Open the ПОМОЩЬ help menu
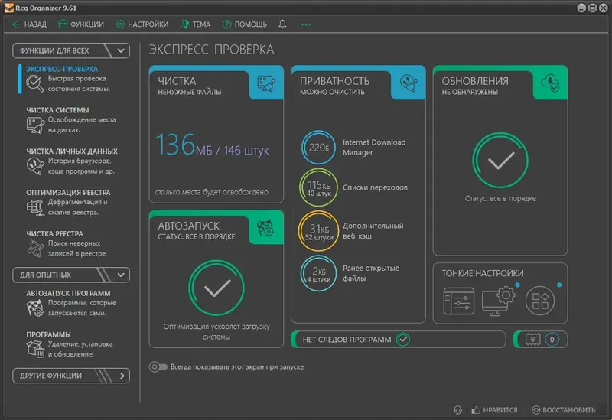The image size is (612, 420). [245, 24]
